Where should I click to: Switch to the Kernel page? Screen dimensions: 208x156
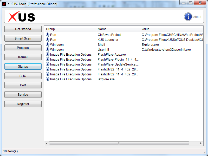pos(23,57)
